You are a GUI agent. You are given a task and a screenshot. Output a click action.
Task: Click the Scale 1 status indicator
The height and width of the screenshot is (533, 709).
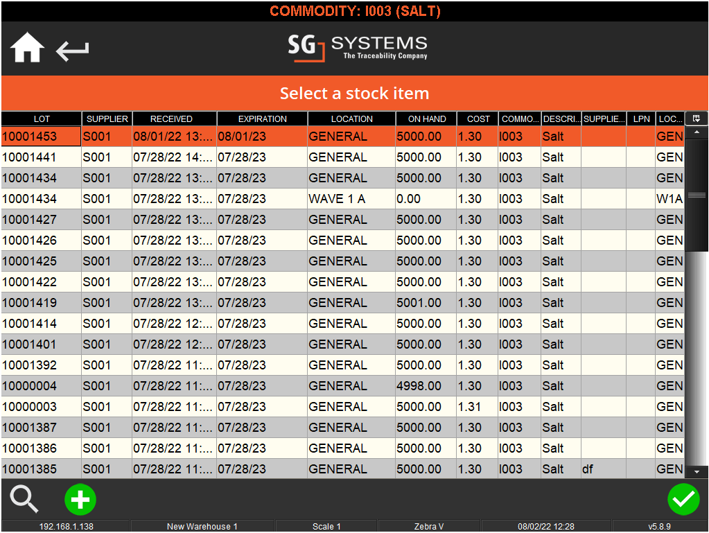326,525
